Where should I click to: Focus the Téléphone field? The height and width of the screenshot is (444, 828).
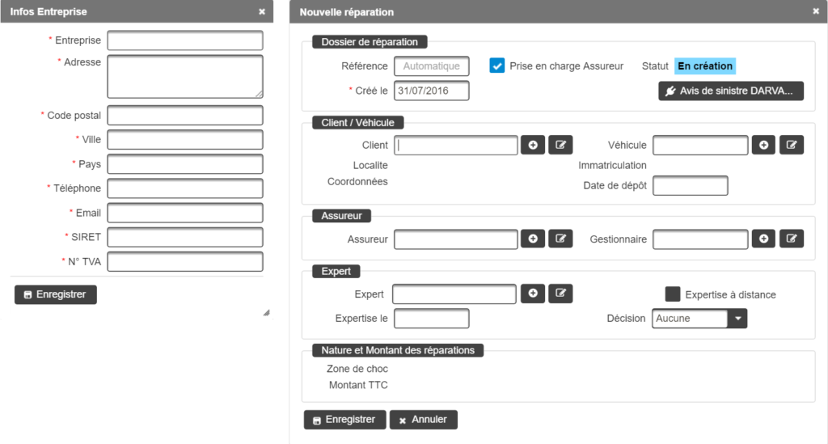185,188
